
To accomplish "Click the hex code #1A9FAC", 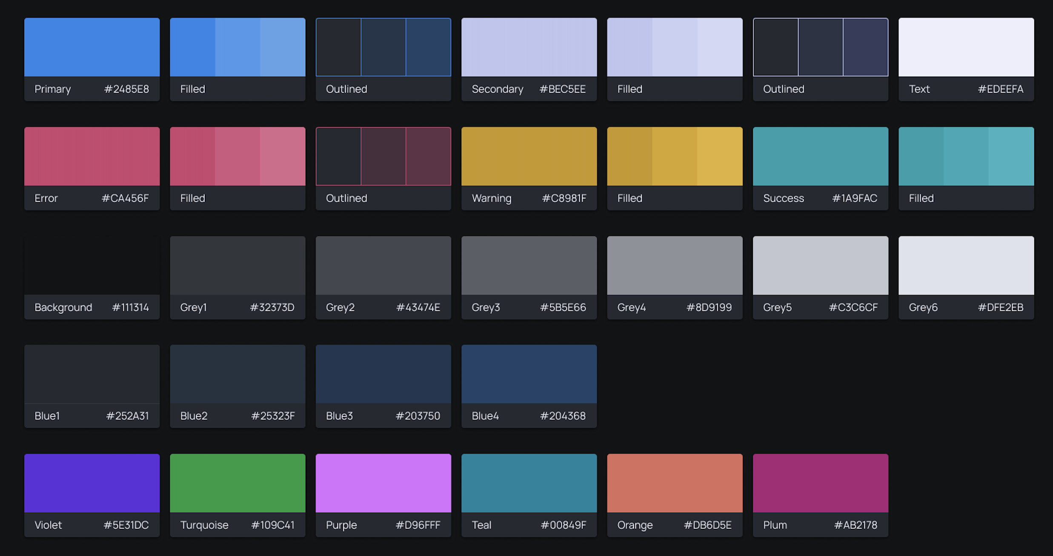I will (855, 198).
